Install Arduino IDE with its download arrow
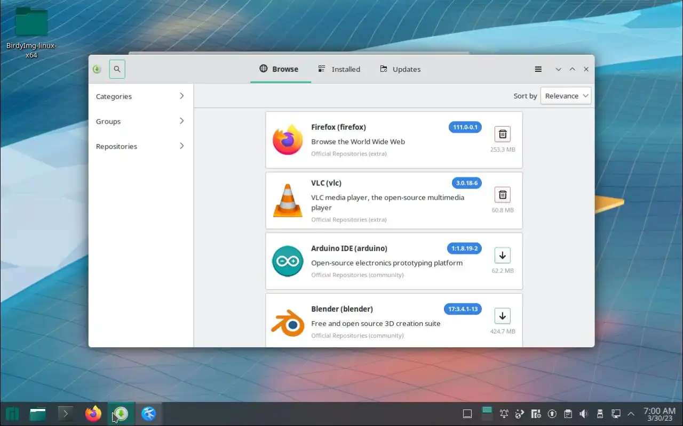Viewport: 683px width, 426px height. click(x=502, y=256)
